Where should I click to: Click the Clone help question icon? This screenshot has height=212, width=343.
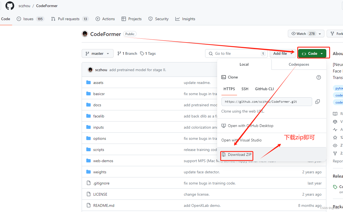[x=319, y=77]
